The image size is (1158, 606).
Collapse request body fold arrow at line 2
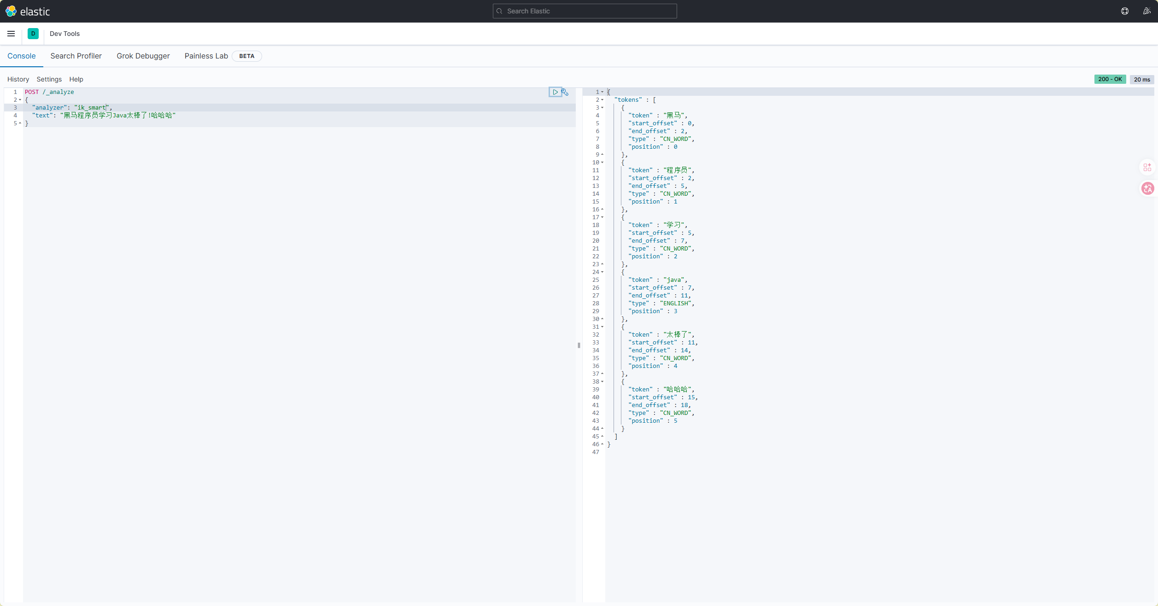20,100
